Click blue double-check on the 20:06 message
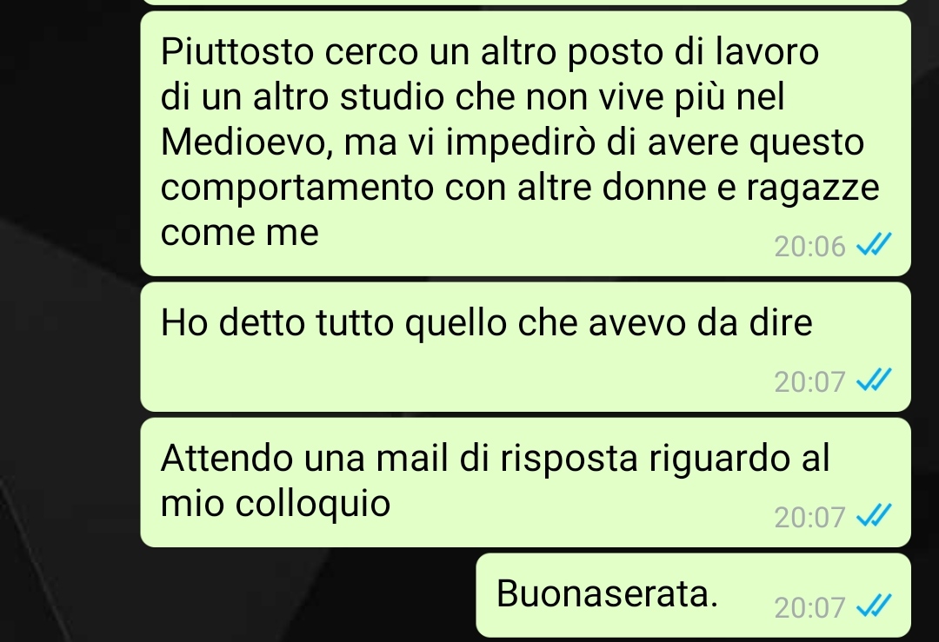 pos(874,244)
